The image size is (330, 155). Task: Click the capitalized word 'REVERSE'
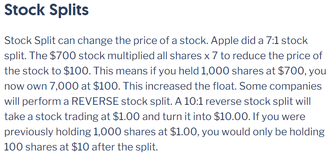95,102
